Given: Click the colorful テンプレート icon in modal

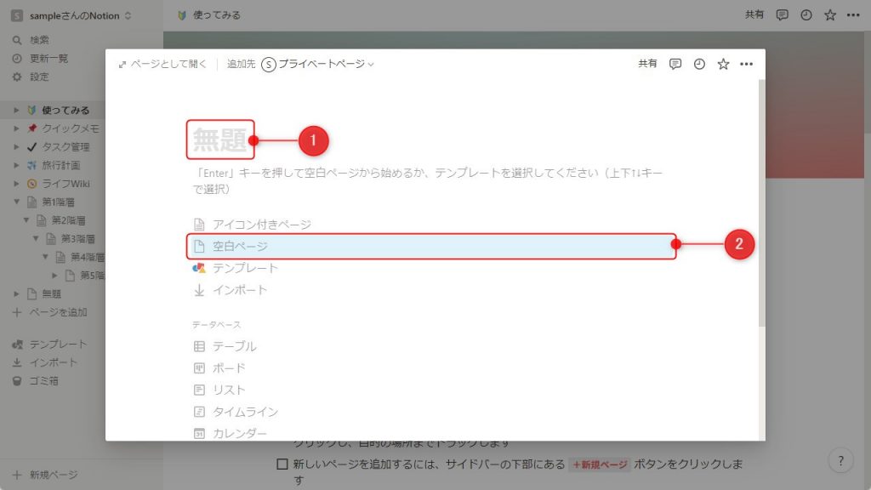Looking at the screenshot, I should pyautogui.click(x=199, y=268).
